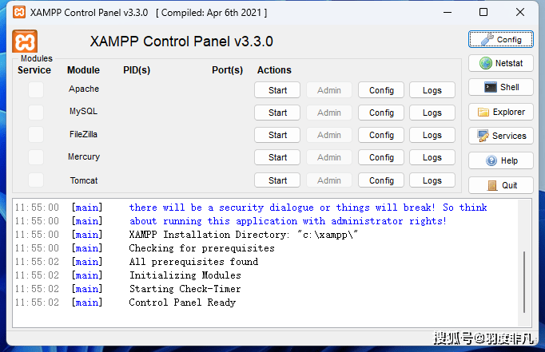Viewport: 545px width, 352px height.
Task: Open the Config menu for Tomcat
Action: pos(381,180)
